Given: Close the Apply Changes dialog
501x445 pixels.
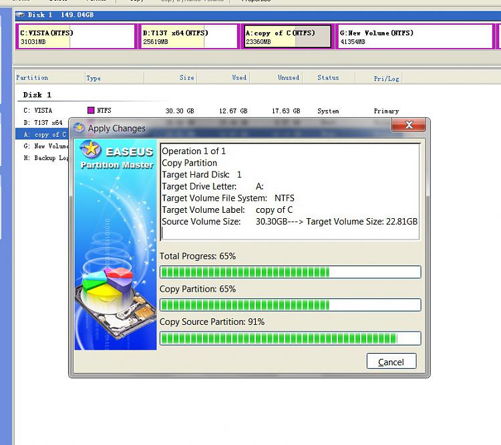Looking at the screenshot, I should tap(409, 125).
